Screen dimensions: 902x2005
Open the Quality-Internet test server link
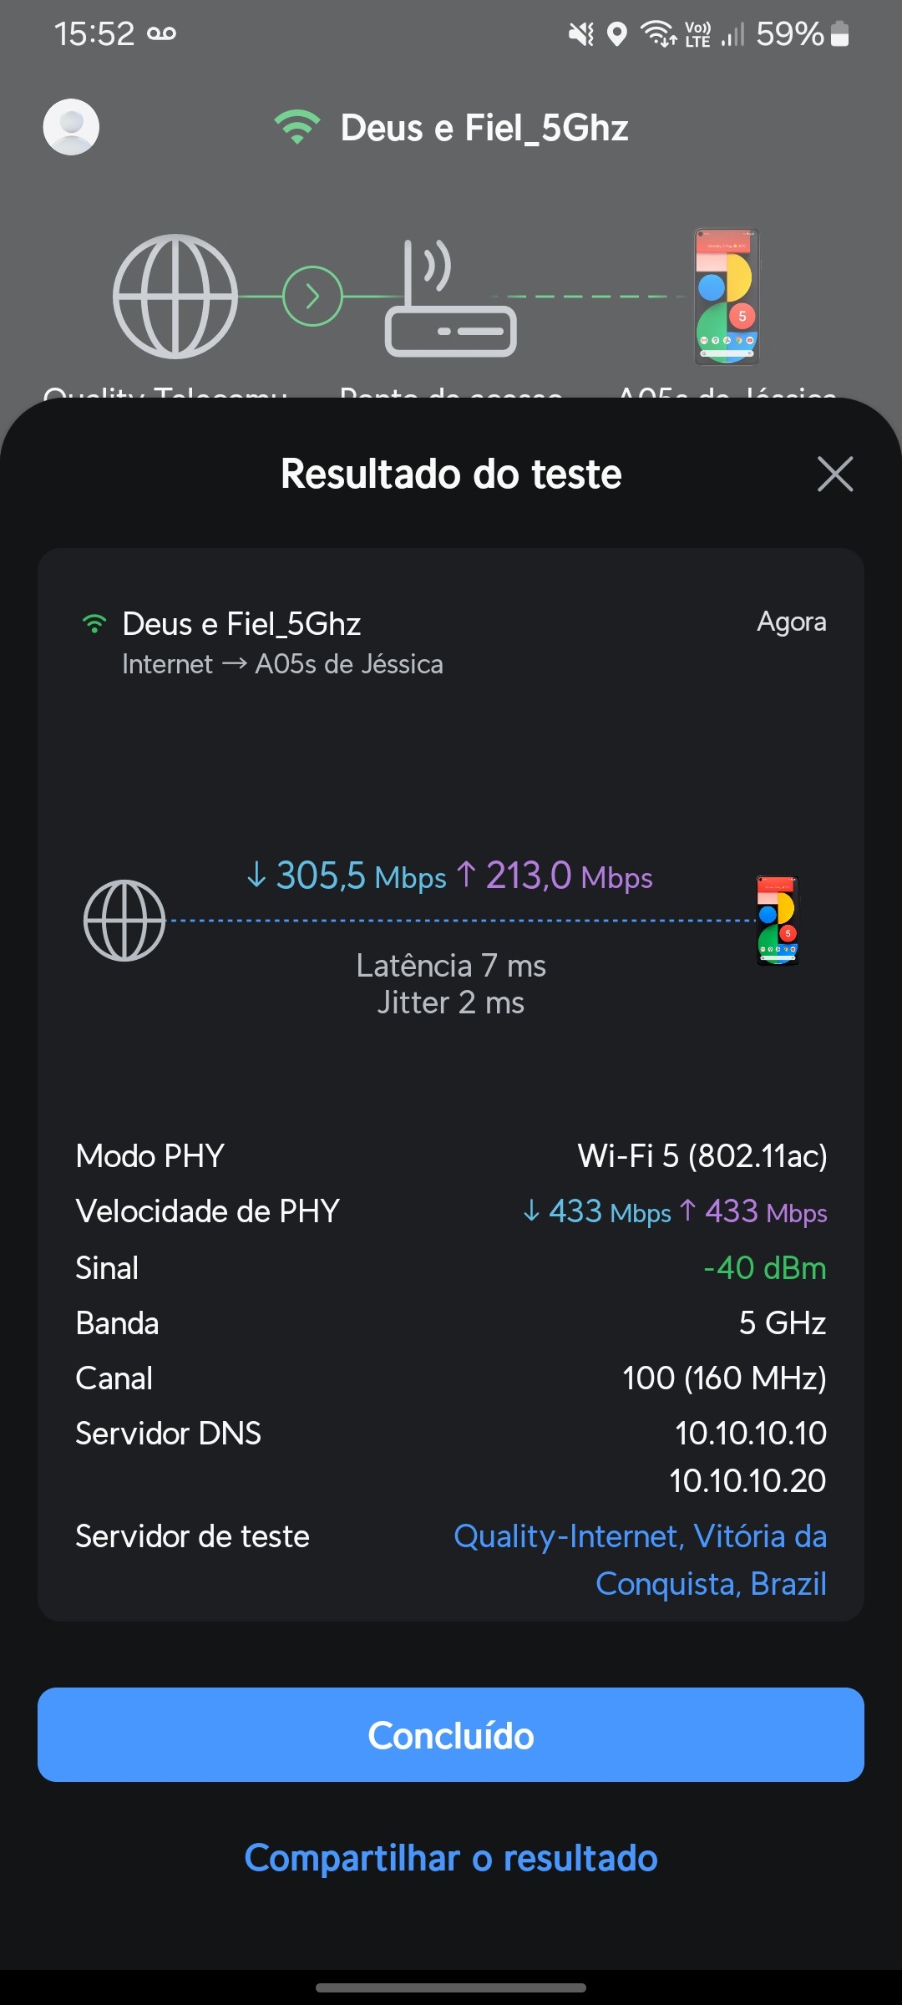pos(640,1559)
